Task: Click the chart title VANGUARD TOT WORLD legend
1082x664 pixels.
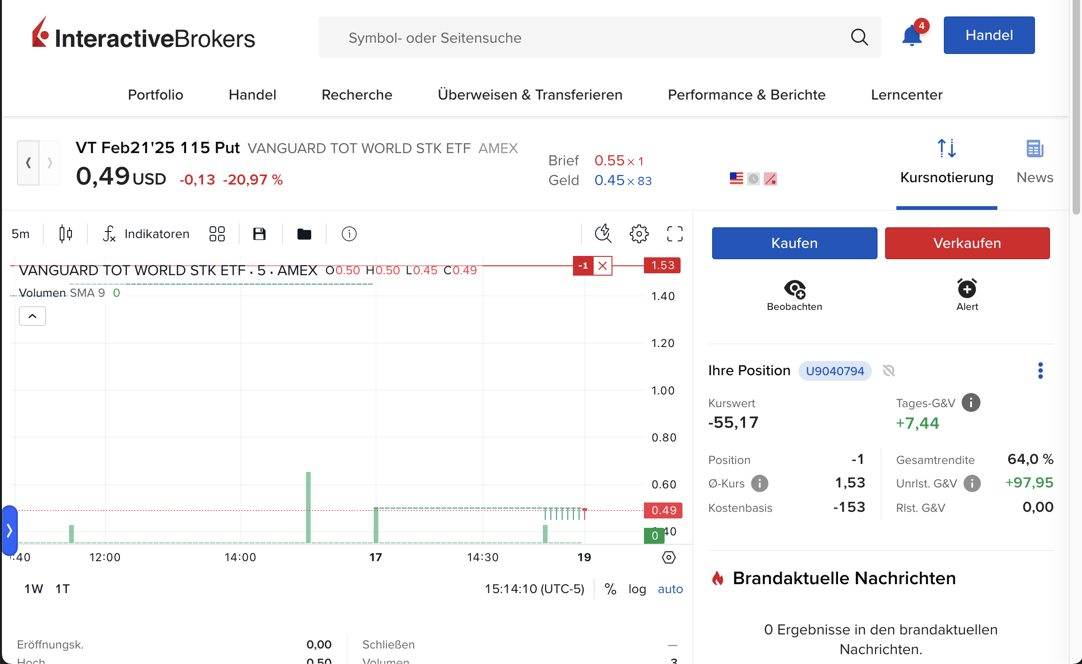Action: [x=168, y=270]
